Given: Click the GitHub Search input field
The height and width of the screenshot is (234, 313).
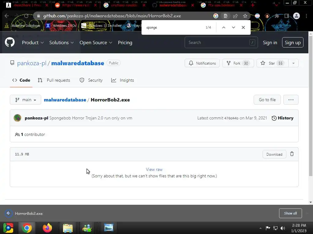Looking at the screenshot, I should tap(221, 42).
